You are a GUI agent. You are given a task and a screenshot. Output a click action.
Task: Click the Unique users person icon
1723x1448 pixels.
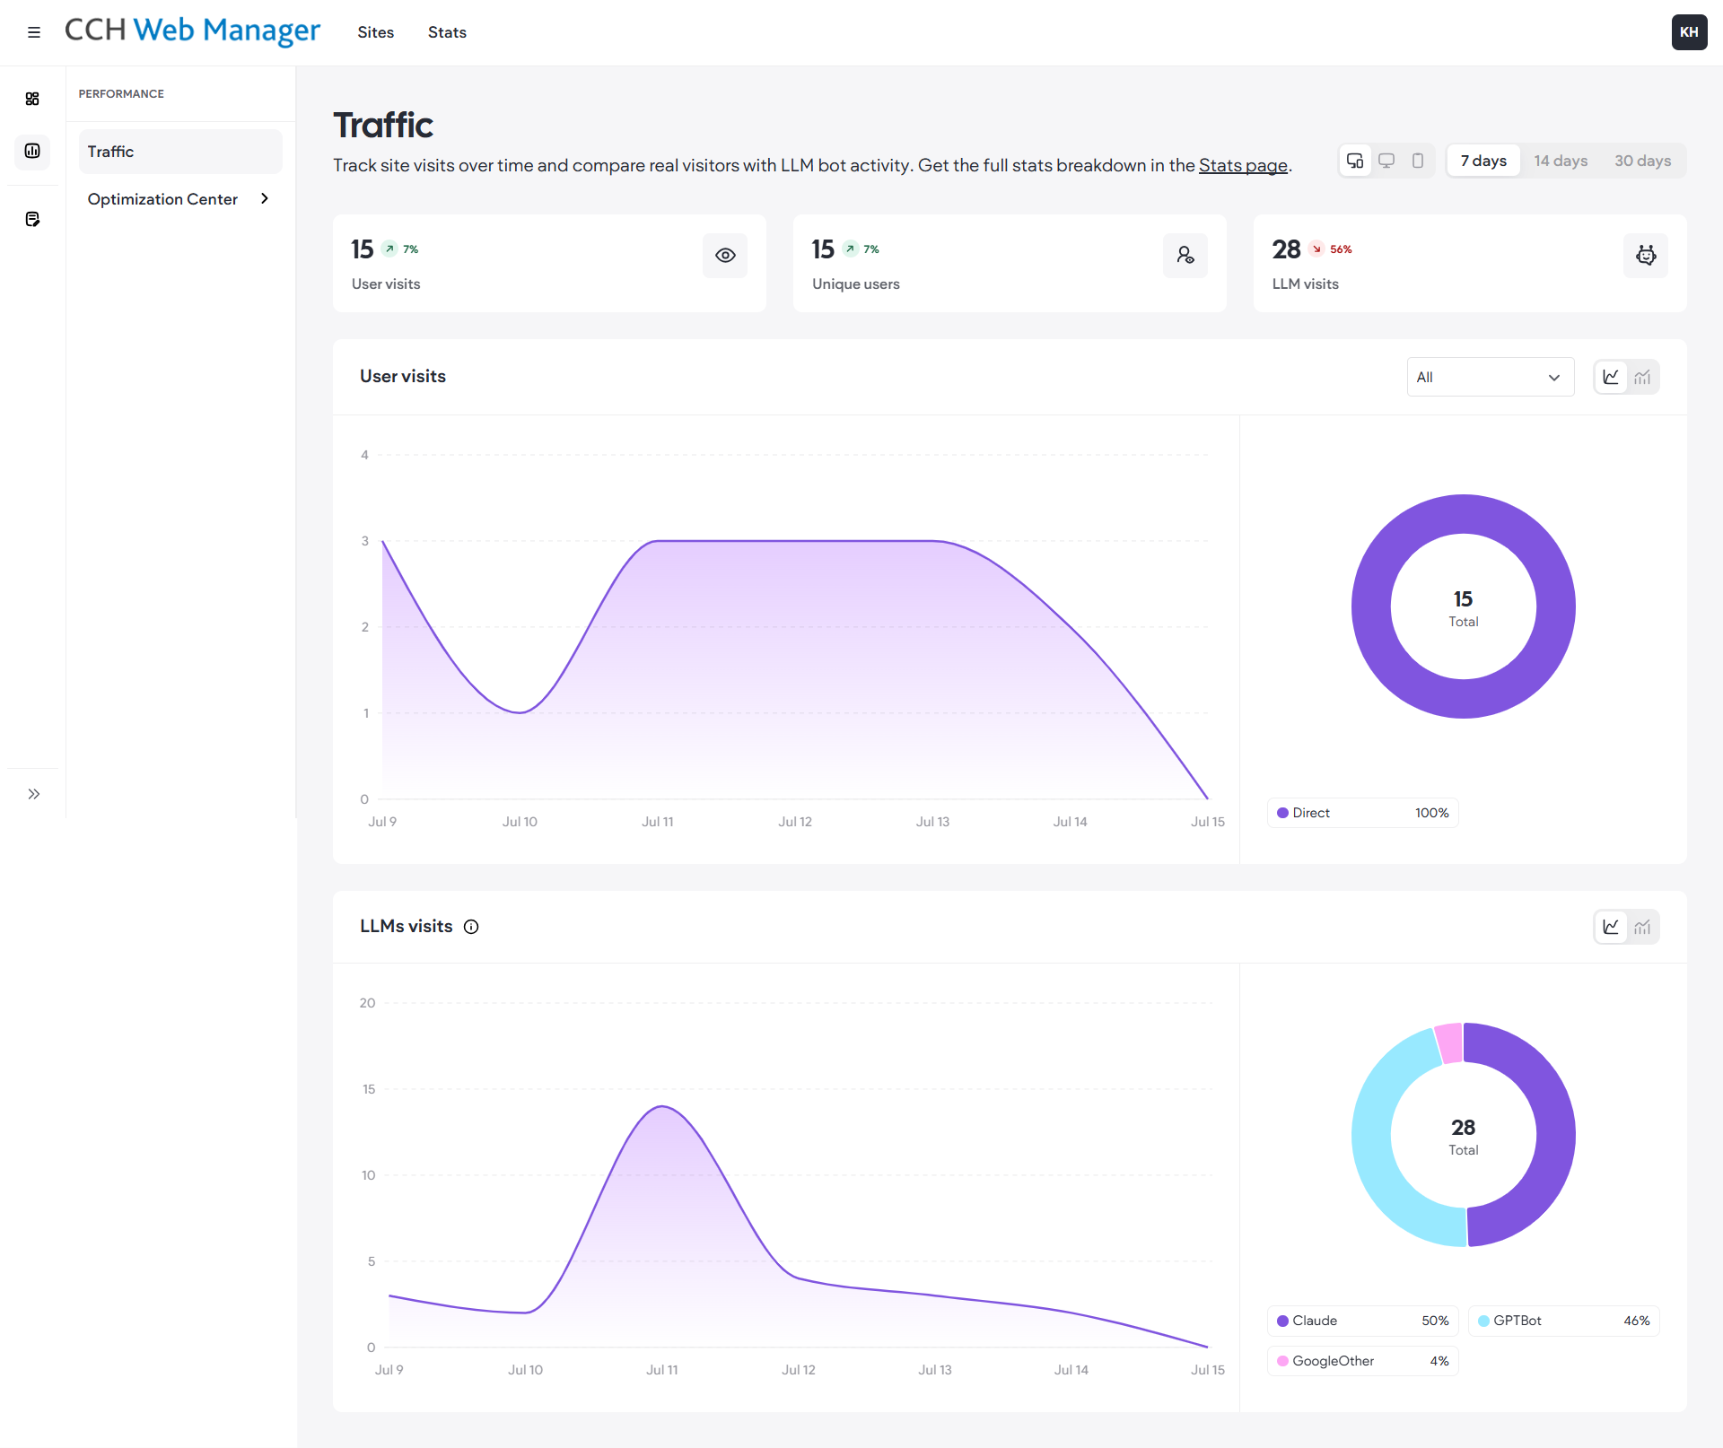(1185, 256)
